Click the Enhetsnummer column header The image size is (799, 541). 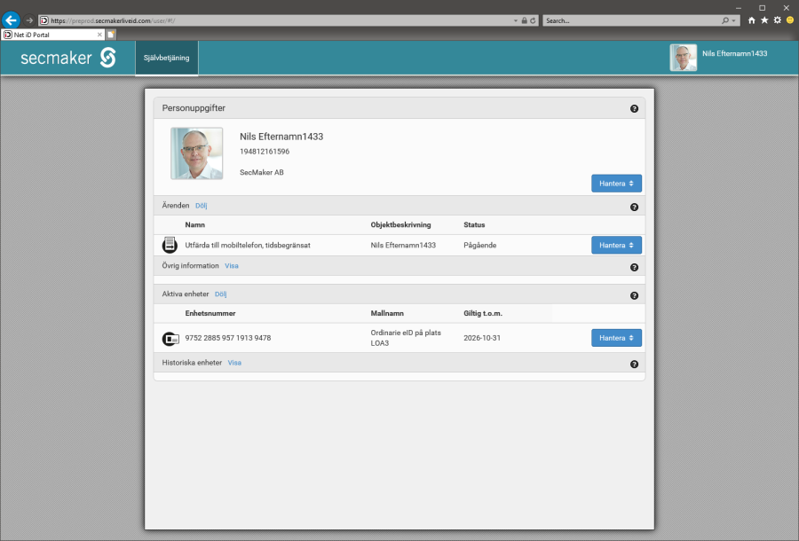coord(210,313)
